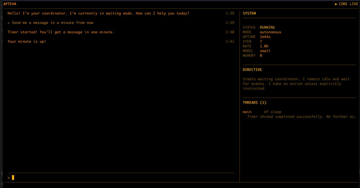Select the main thread row
The height and width of the screenshot is (188, 360).
pyautogui.click(x=299, y=112)
